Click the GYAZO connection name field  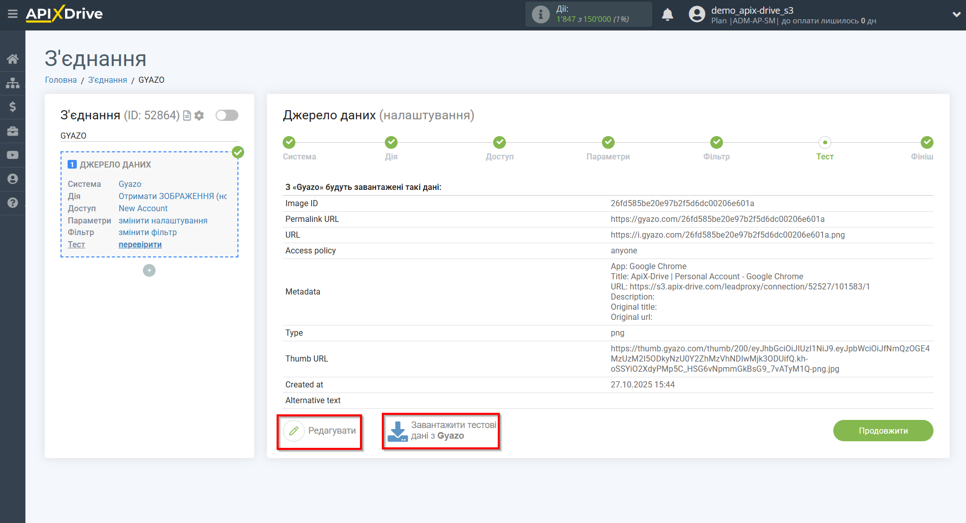point(149,136)
